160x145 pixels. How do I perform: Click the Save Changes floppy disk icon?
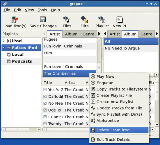[43, 19]
